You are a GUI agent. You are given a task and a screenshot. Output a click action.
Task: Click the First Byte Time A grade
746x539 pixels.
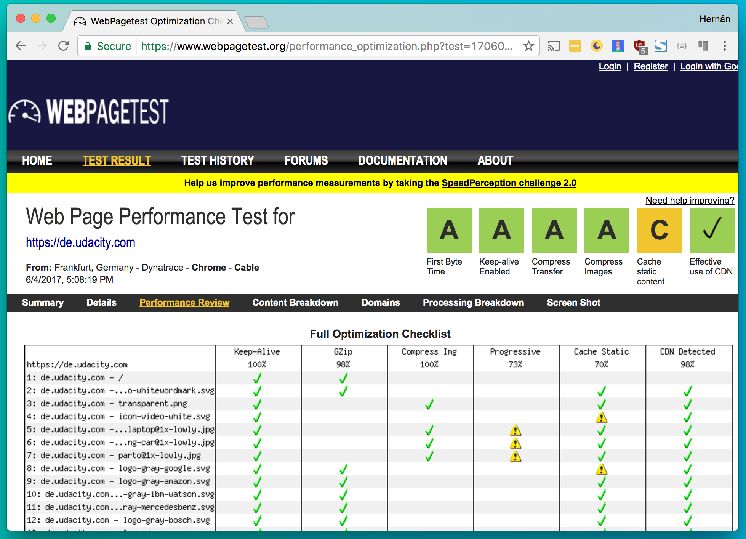pos(449,230)
